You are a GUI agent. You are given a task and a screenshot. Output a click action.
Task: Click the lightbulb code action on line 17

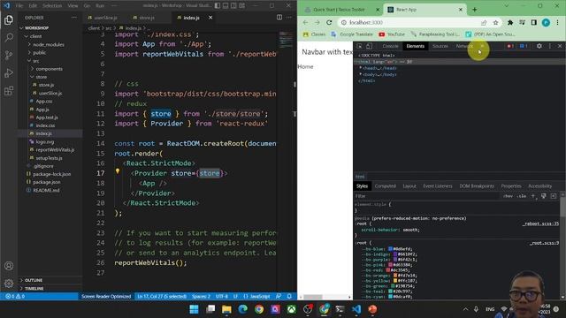tap(118, 171)
